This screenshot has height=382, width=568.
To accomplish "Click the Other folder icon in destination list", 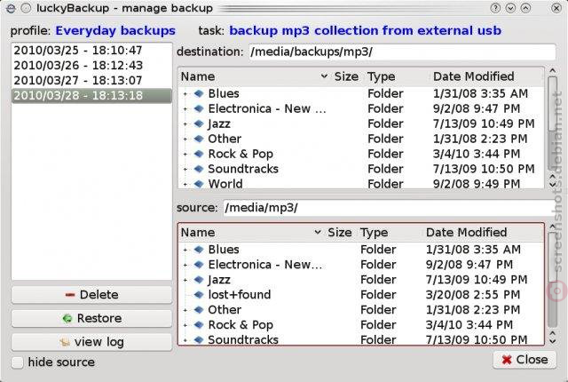I will [199, 139].
